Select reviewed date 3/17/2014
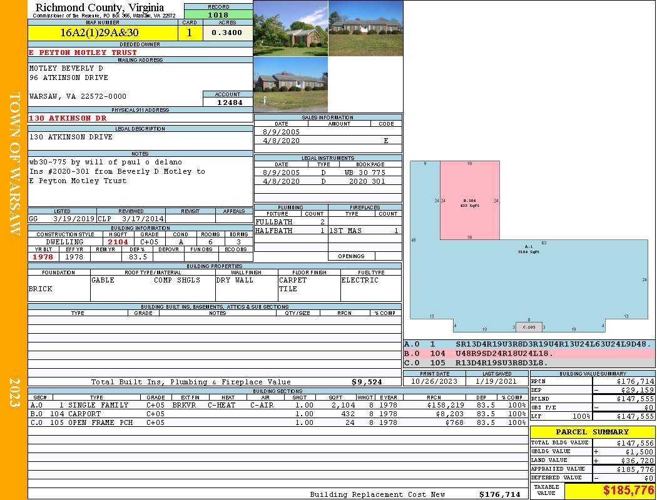 coord(143,219)
